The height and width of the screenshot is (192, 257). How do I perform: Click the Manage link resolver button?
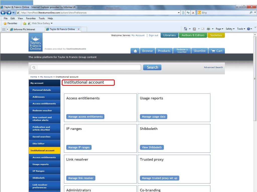[x=81, y=178]
